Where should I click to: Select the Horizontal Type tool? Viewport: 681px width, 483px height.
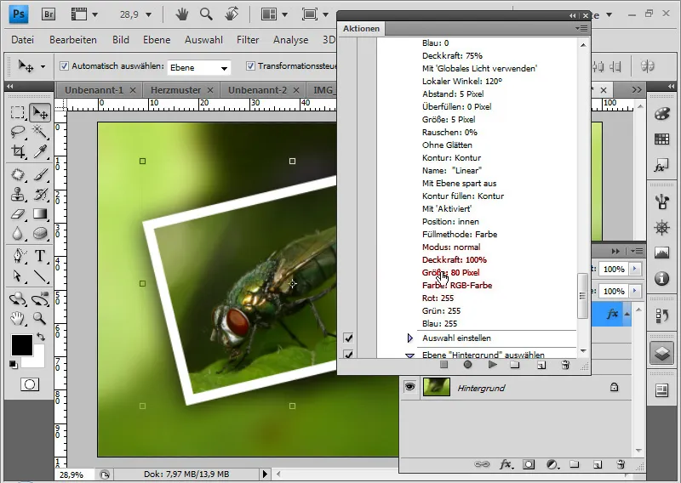point(40,256)
